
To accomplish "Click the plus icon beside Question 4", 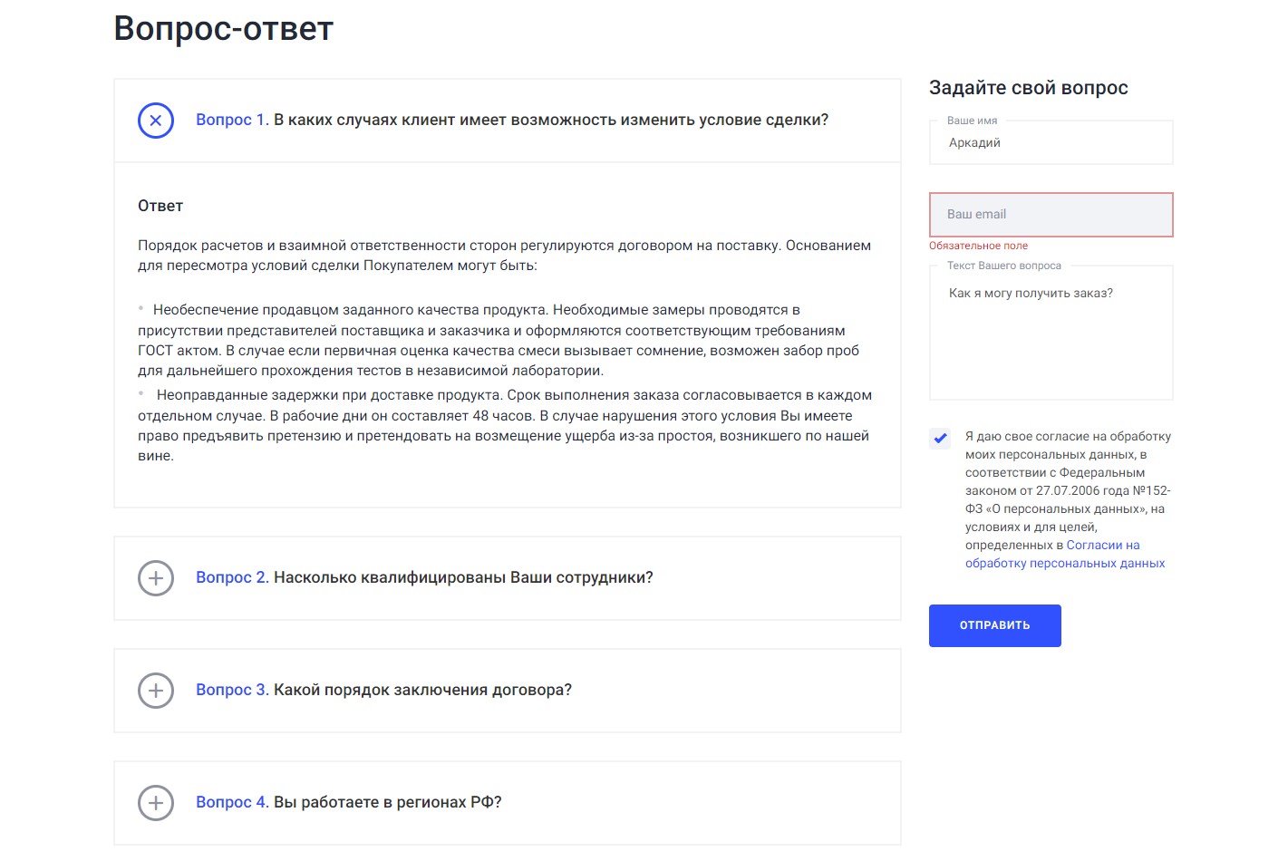I will [156, 803].
